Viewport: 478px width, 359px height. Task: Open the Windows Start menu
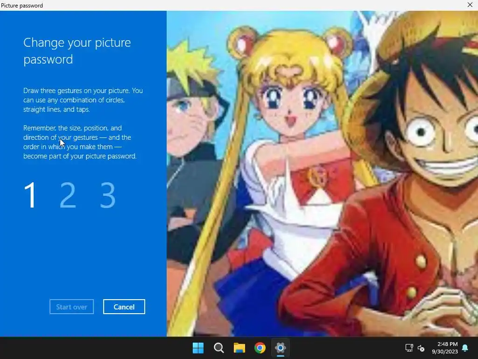point(198,348)
